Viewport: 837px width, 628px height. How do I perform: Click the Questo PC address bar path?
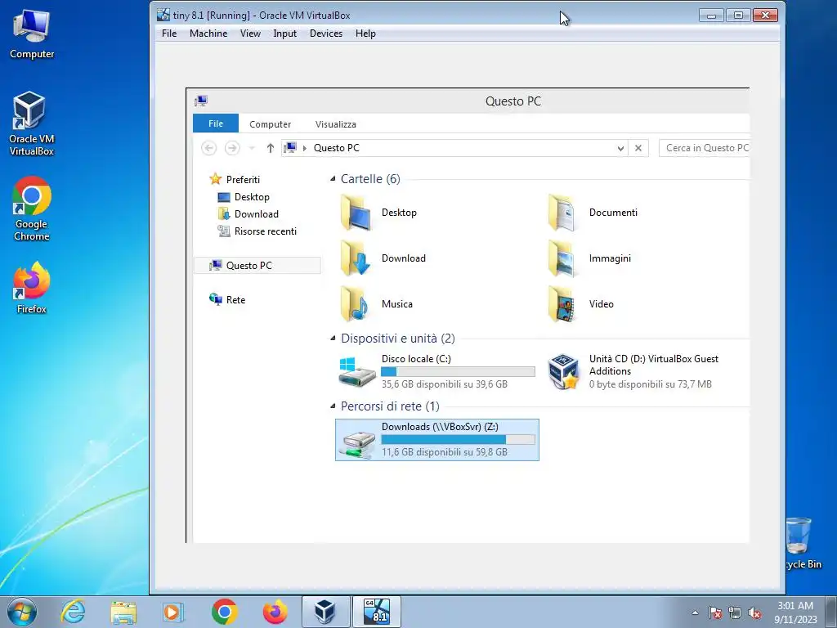[336, 148]
